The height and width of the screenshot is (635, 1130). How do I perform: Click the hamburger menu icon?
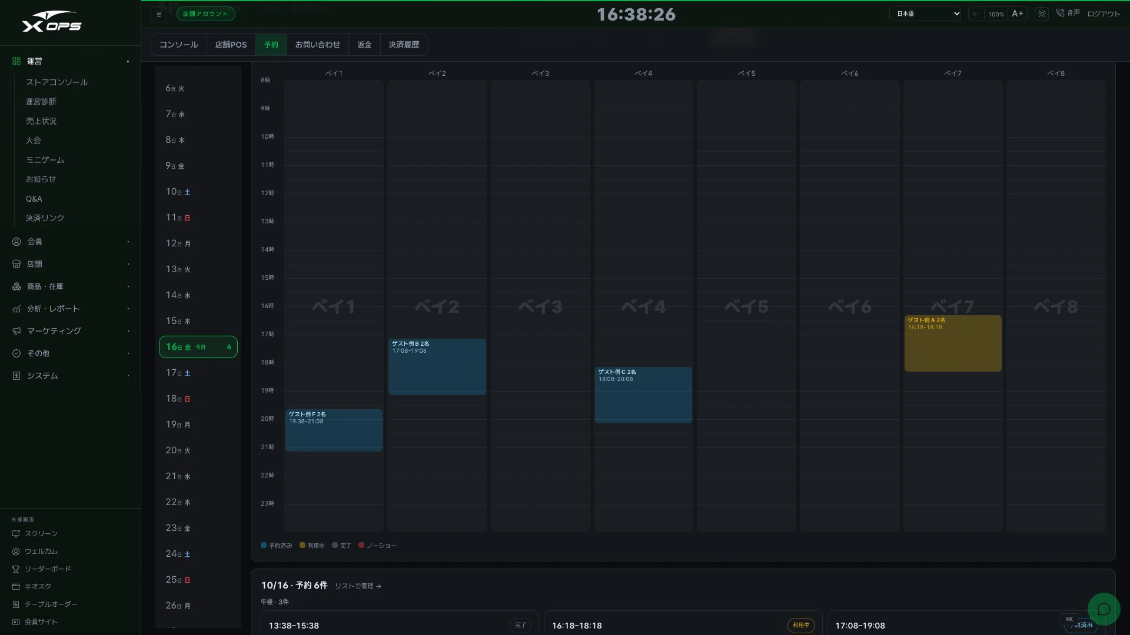tap(159, 14)
